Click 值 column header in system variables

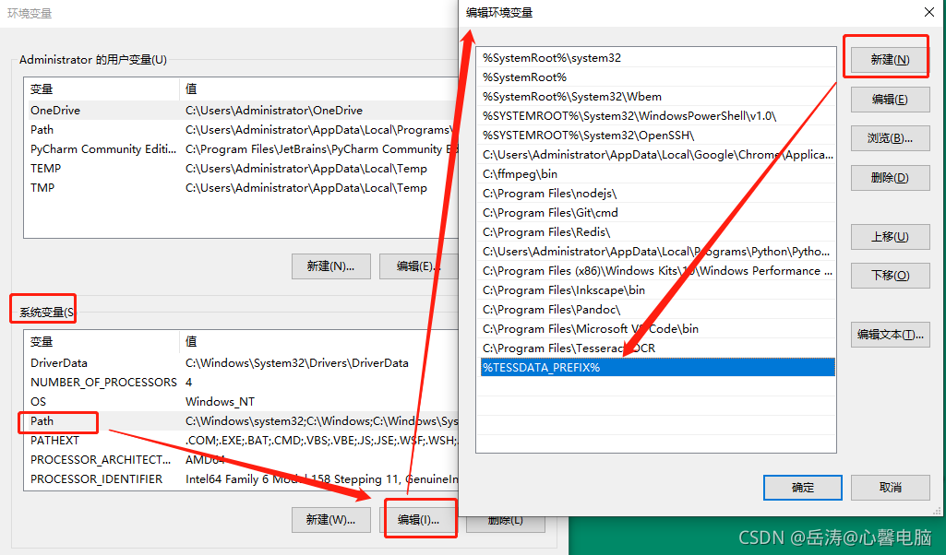tap(319, 342)
